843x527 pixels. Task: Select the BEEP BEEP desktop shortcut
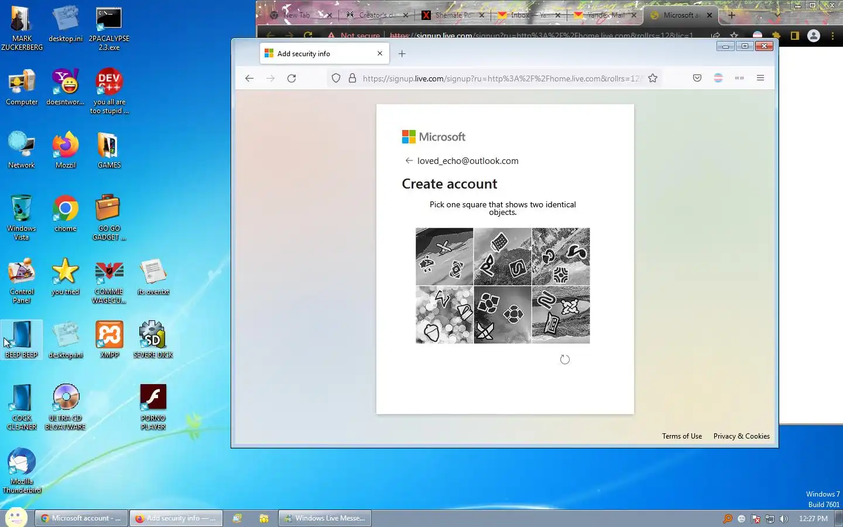[22, 340]
